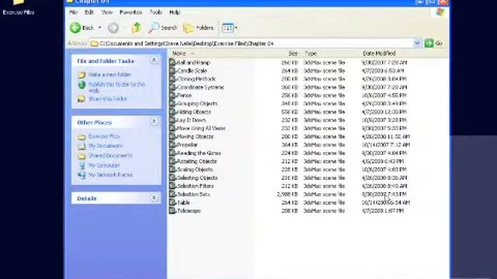Screen dimensions: 497x279
Task: Click Share this folder link
Action: [x=107, y=99]
